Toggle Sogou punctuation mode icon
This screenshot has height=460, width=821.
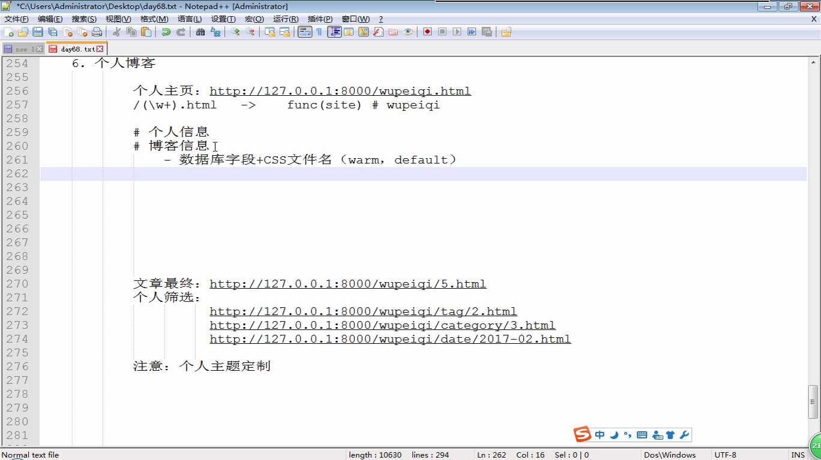[628, 435]
